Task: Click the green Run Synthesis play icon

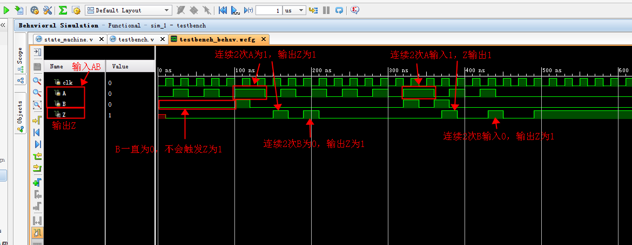Action: [6, 10]
